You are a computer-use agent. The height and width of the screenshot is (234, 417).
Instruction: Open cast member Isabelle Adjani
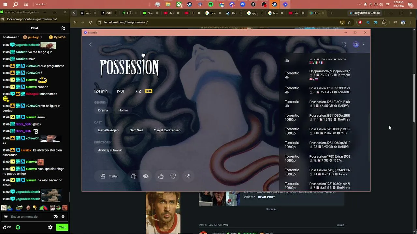click(x=108, y=130)
